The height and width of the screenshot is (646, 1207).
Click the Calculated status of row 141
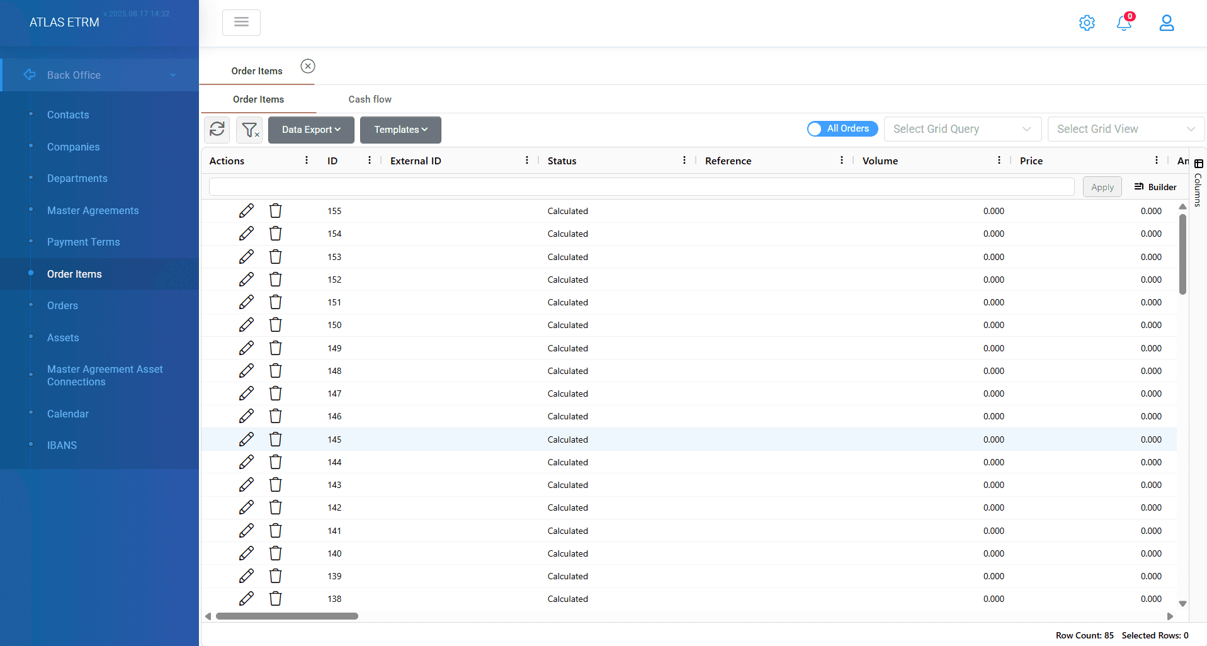tap(568, 531)
